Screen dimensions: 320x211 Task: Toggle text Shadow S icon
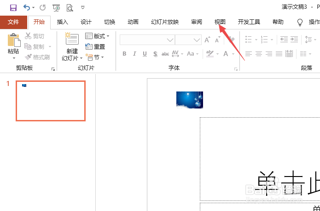155,54
